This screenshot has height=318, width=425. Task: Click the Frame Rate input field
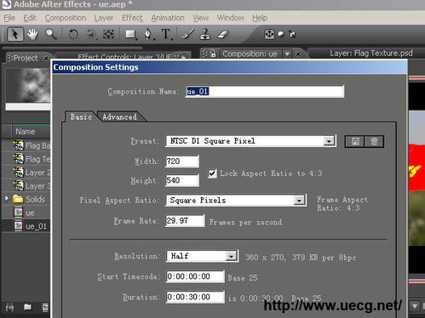click(x=185, y=221)
